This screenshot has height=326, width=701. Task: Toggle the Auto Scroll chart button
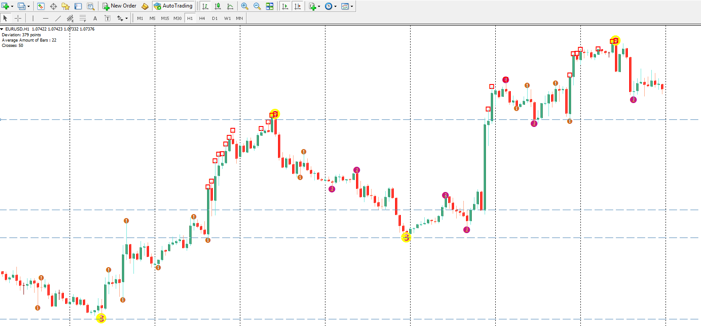(x=285, y=6)
